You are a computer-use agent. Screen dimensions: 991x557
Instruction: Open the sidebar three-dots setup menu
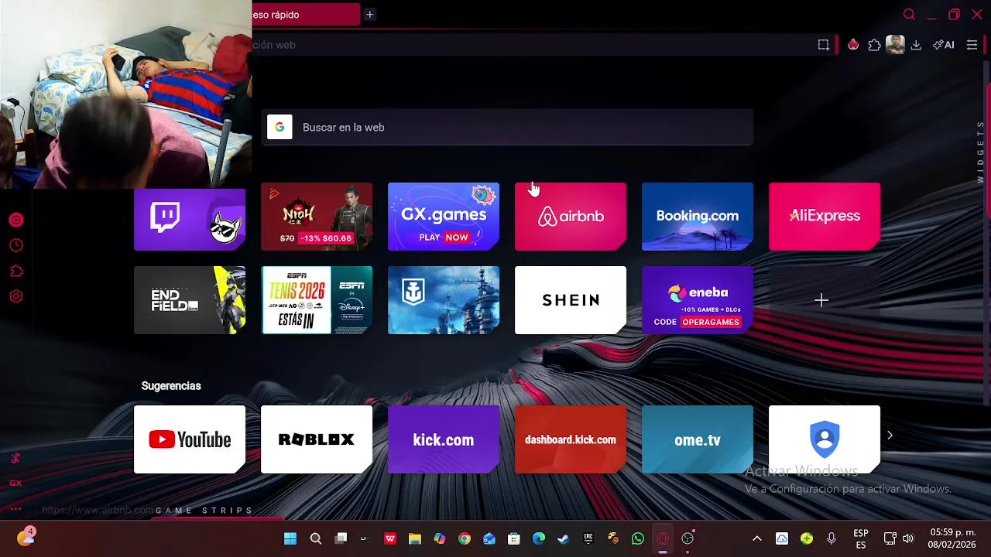(15, 508)
